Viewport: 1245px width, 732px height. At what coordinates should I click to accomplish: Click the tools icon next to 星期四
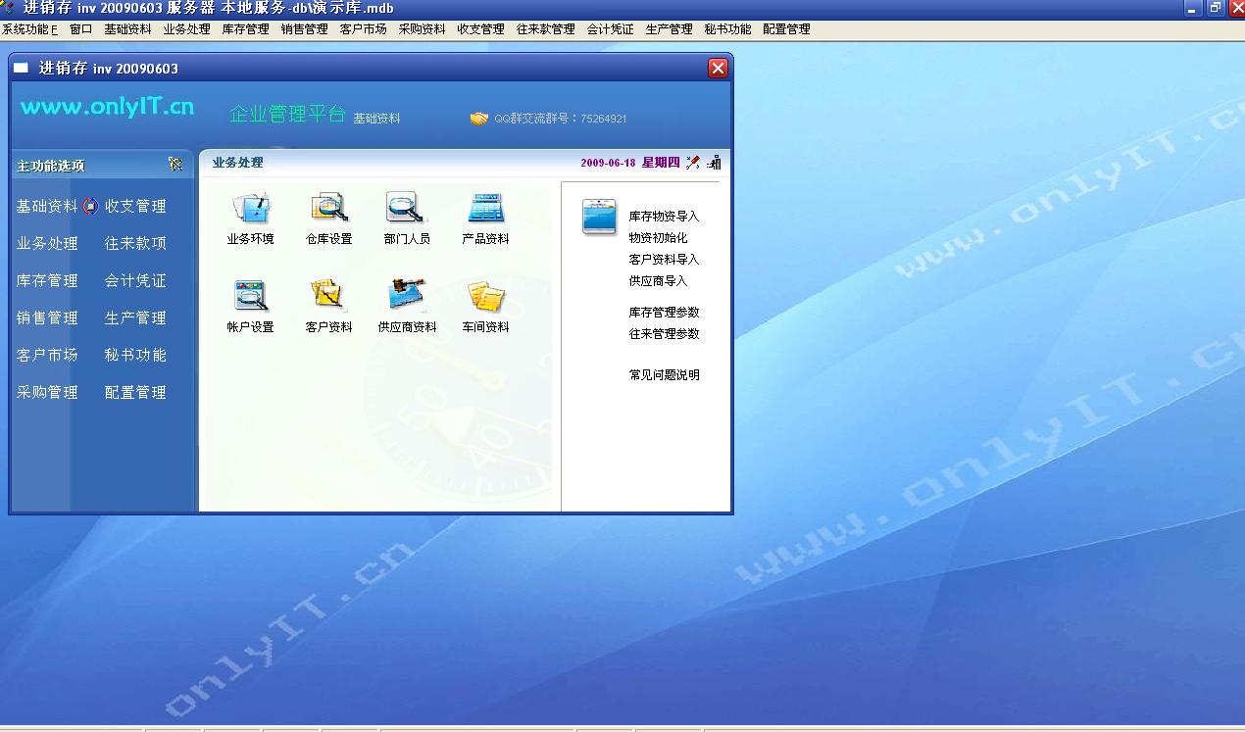pyautogui.click(x=693, y=163)
